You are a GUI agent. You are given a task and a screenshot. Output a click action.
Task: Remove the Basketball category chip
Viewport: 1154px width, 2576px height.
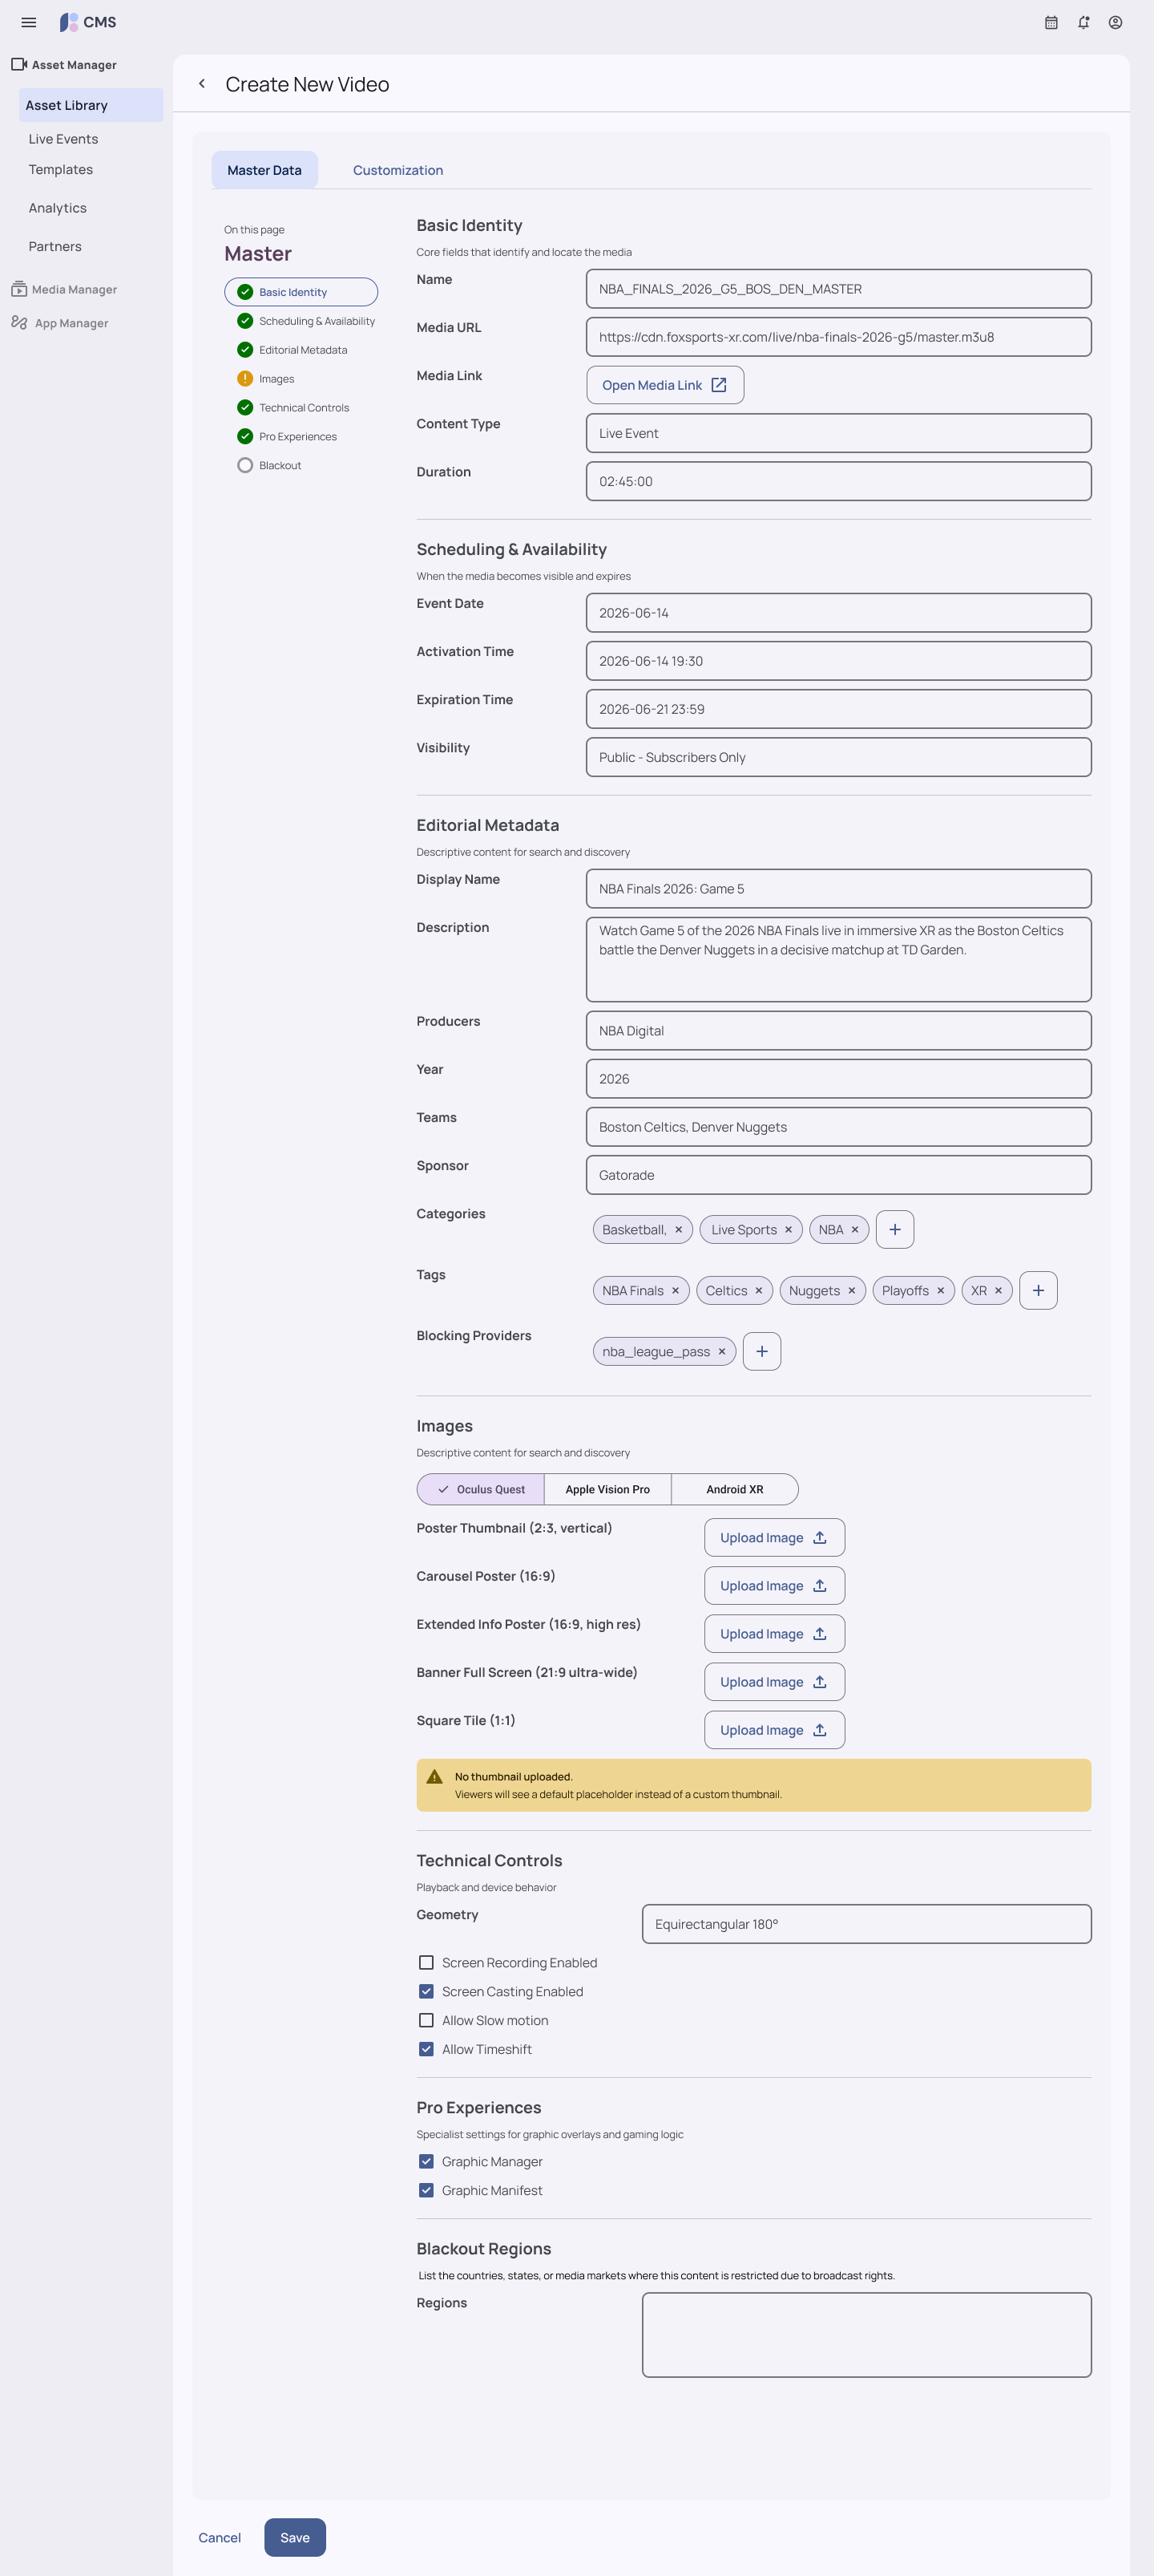click(x=679, y=1229)
